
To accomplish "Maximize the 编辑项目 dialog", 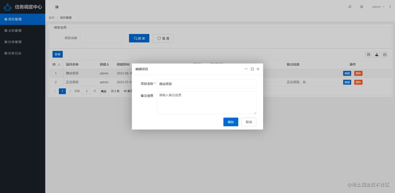I will click(x=252, y=69).
